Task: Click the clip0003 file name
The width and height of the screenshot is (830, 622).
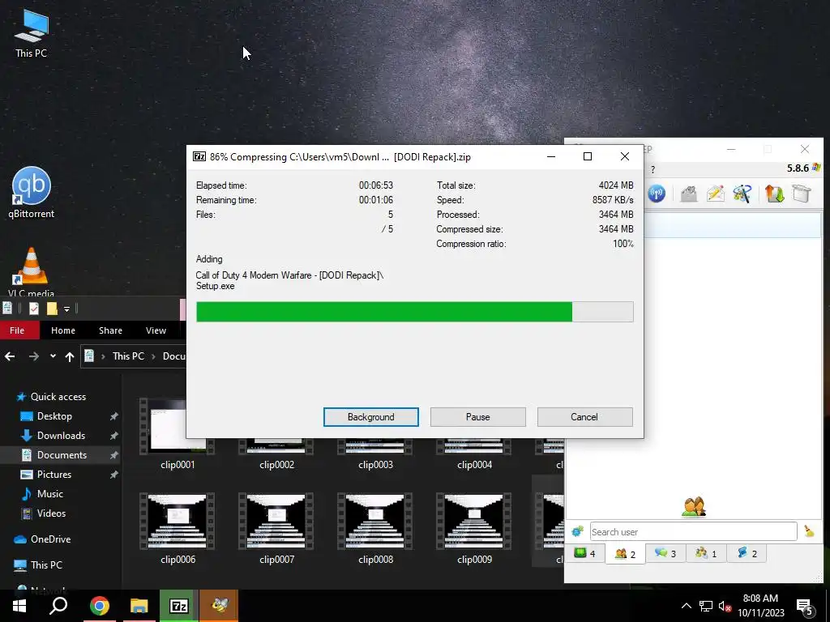Action: (x=375, y=465)
